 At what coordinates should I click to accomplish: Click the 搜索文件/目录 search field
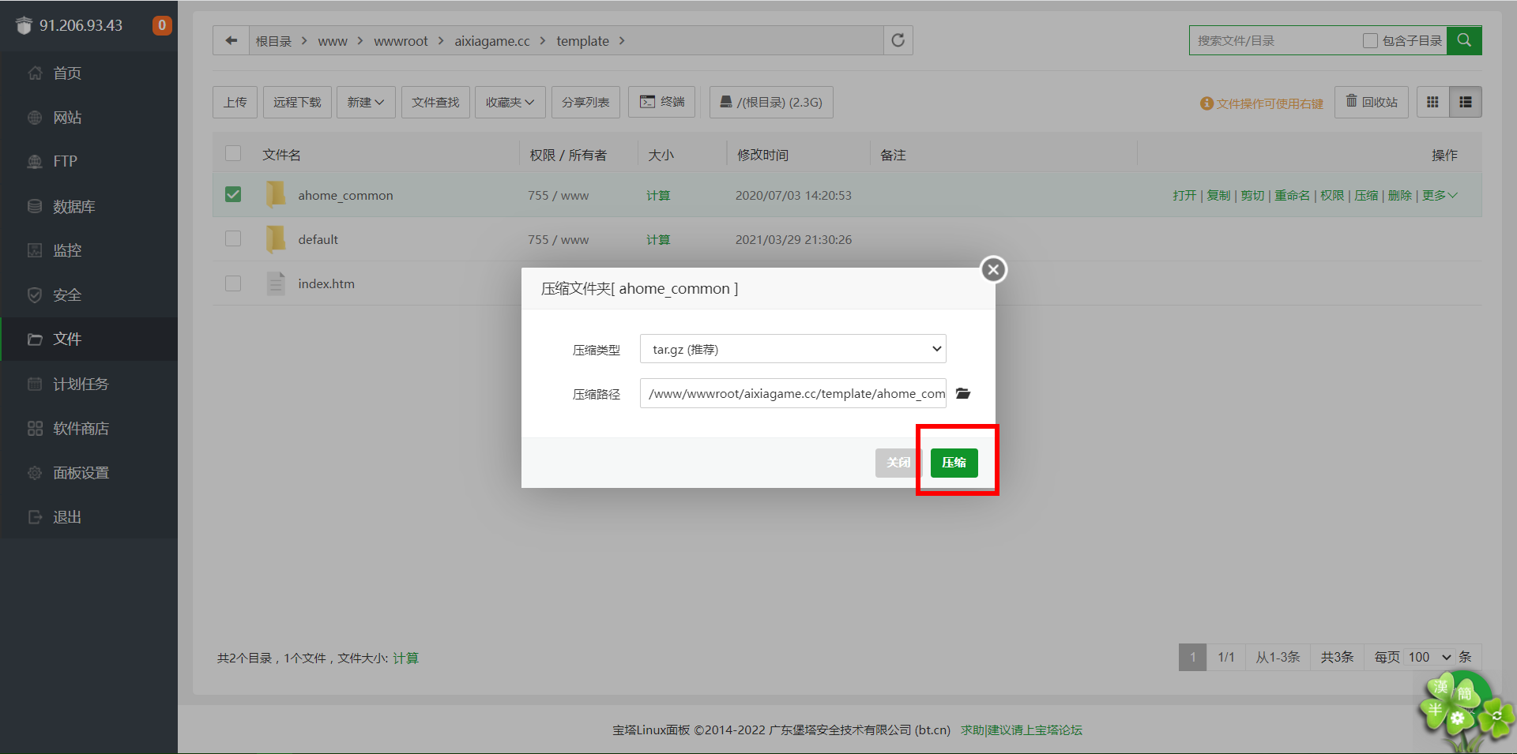[1274, 40]
